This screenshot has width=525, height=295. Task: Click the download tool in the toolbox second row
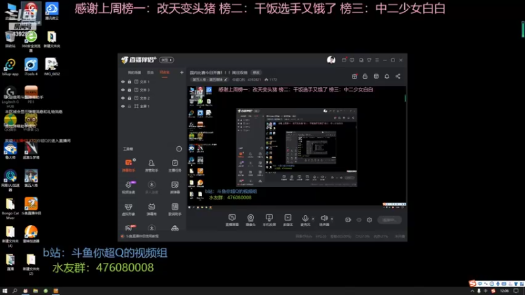point(152,187)
